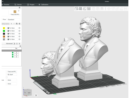Click the Add object cube icon
Viewport: 130px width, 98px height.
click(76, 9)
